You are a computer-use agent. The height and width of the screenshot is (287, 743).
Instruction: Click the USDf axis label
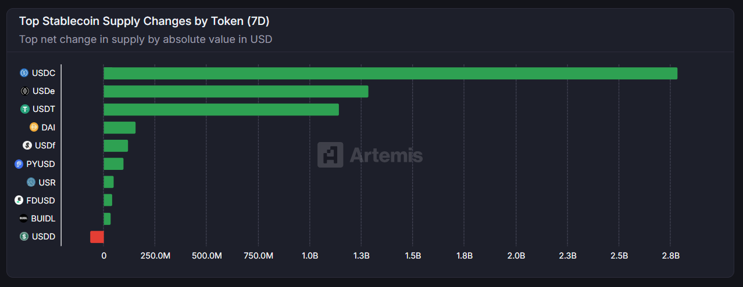click(45, 146)
